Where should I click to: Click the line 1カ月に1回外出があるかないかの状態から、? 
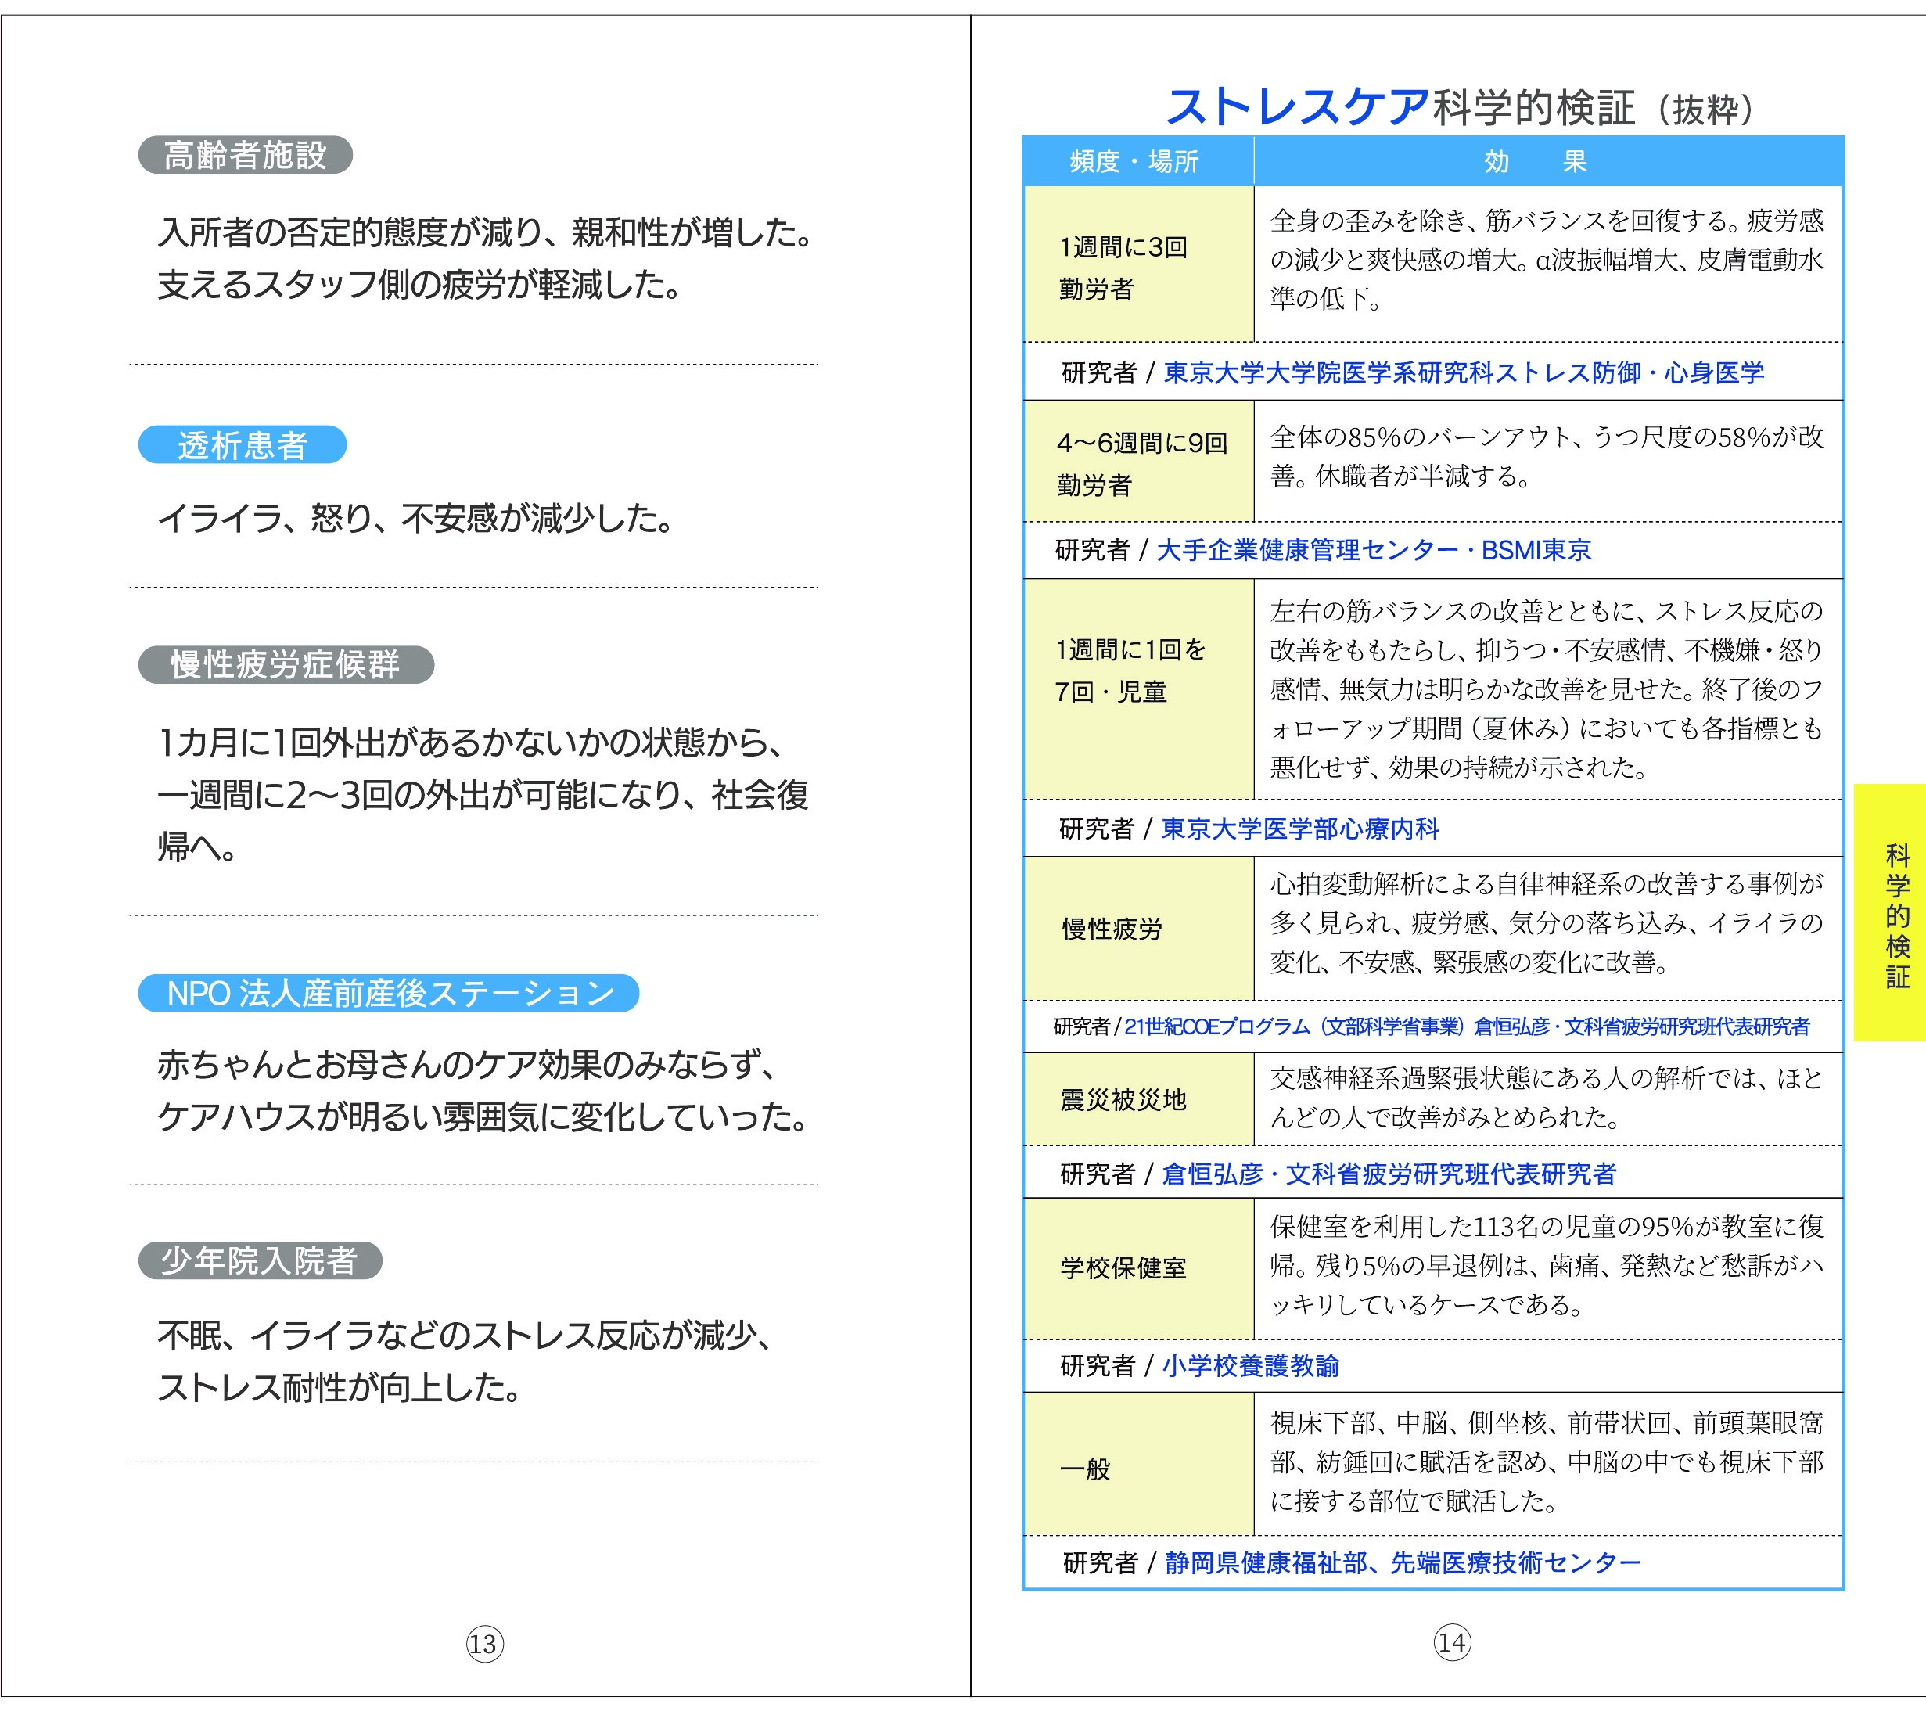point(470,742)
